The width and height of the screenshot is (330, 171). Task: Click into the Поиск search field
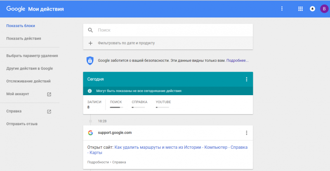(173, 30)
